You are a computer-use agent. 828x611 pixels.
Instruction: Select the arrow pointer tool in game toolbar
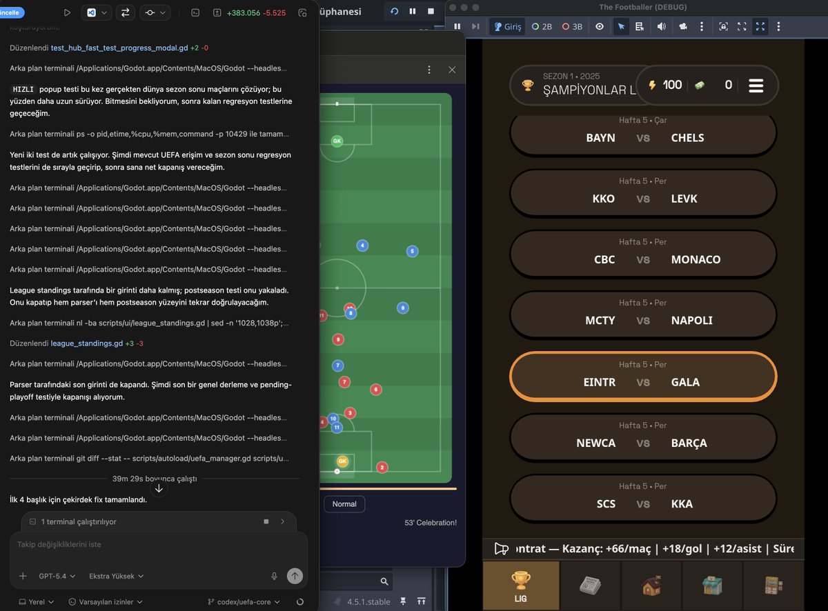pos(621,26)
